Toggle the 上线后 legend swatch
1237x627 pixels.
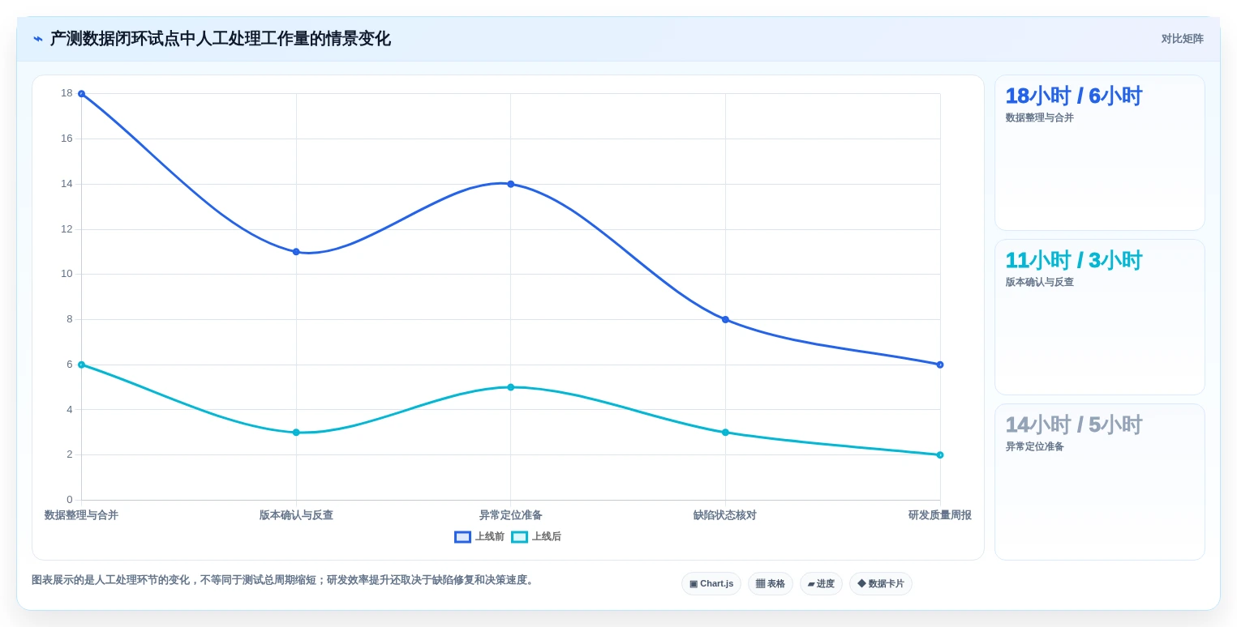coord(519,537)
